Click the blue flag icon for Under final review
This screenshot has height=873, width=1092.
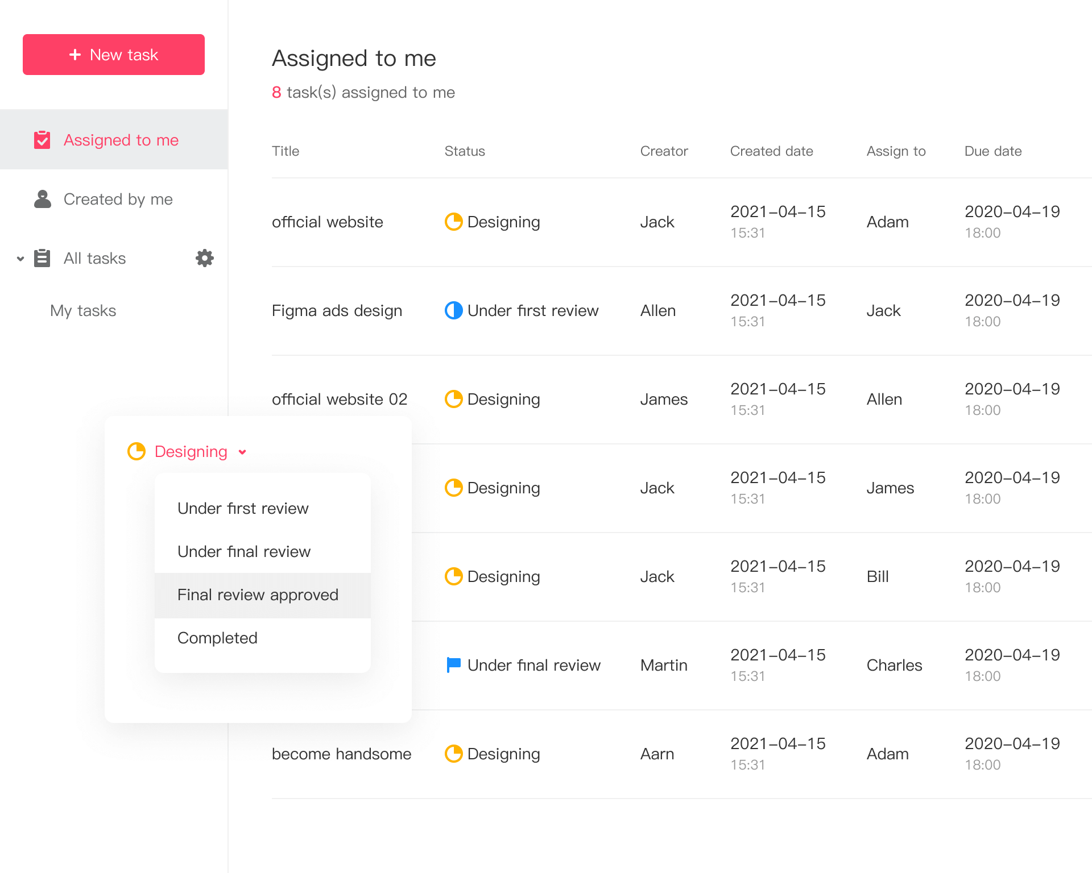453,664
